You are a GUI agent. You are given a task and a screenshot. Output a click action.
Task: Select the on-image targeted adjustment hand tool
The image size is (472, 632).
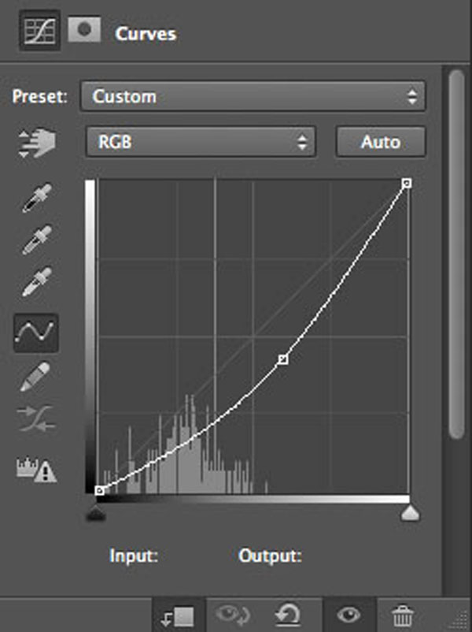[37, 143]
